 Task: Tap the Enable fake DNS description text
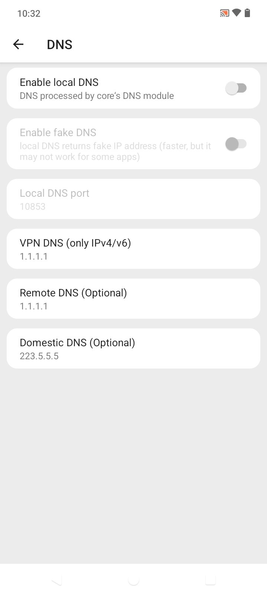click(115, 151)
